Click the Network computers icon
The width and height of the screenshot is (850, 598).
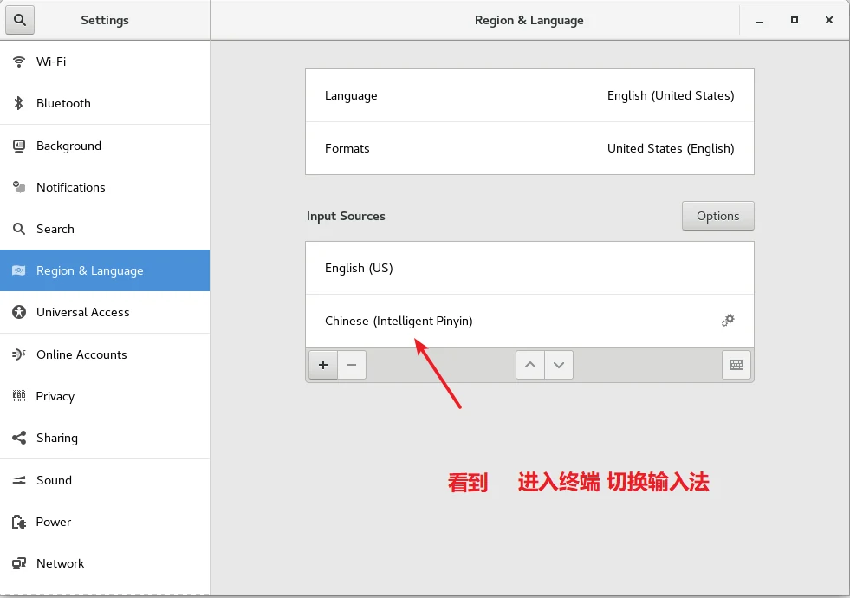pyautogui.click(x=19, y=564)
